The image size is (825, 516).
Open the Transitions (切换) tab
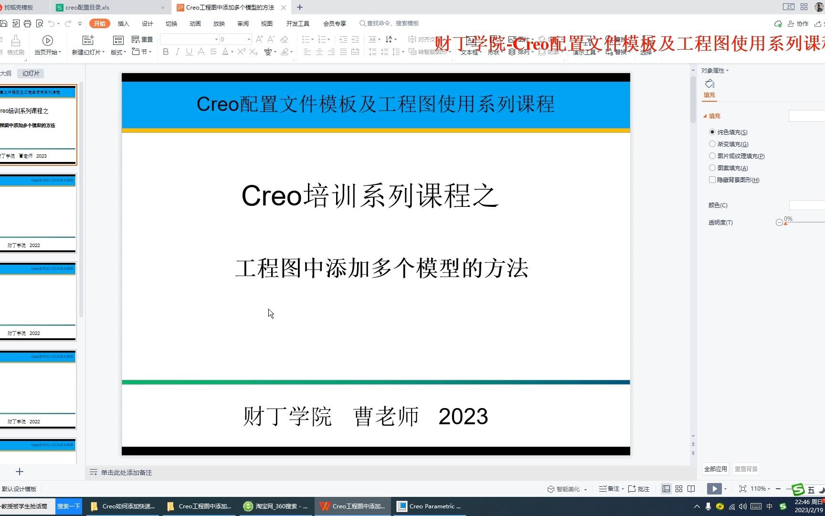171,23
